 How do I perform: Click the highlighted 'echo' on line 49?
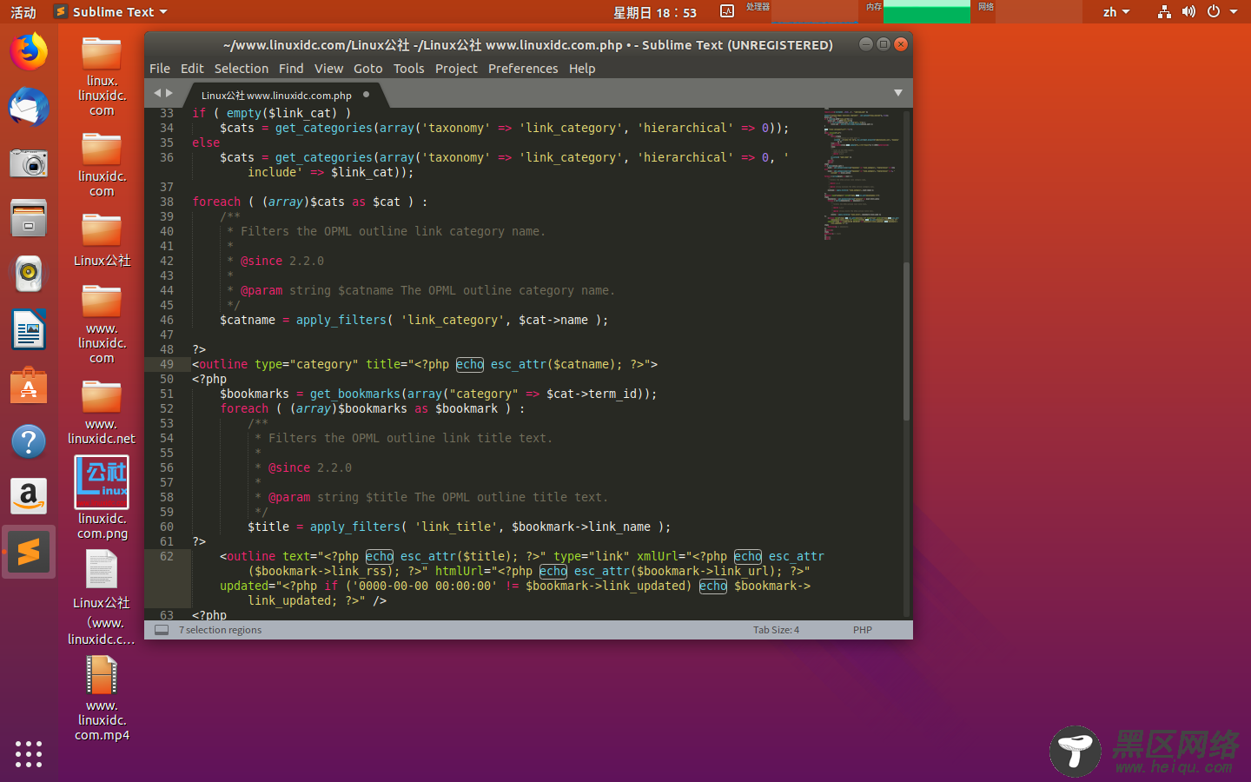tap(470, 364)
